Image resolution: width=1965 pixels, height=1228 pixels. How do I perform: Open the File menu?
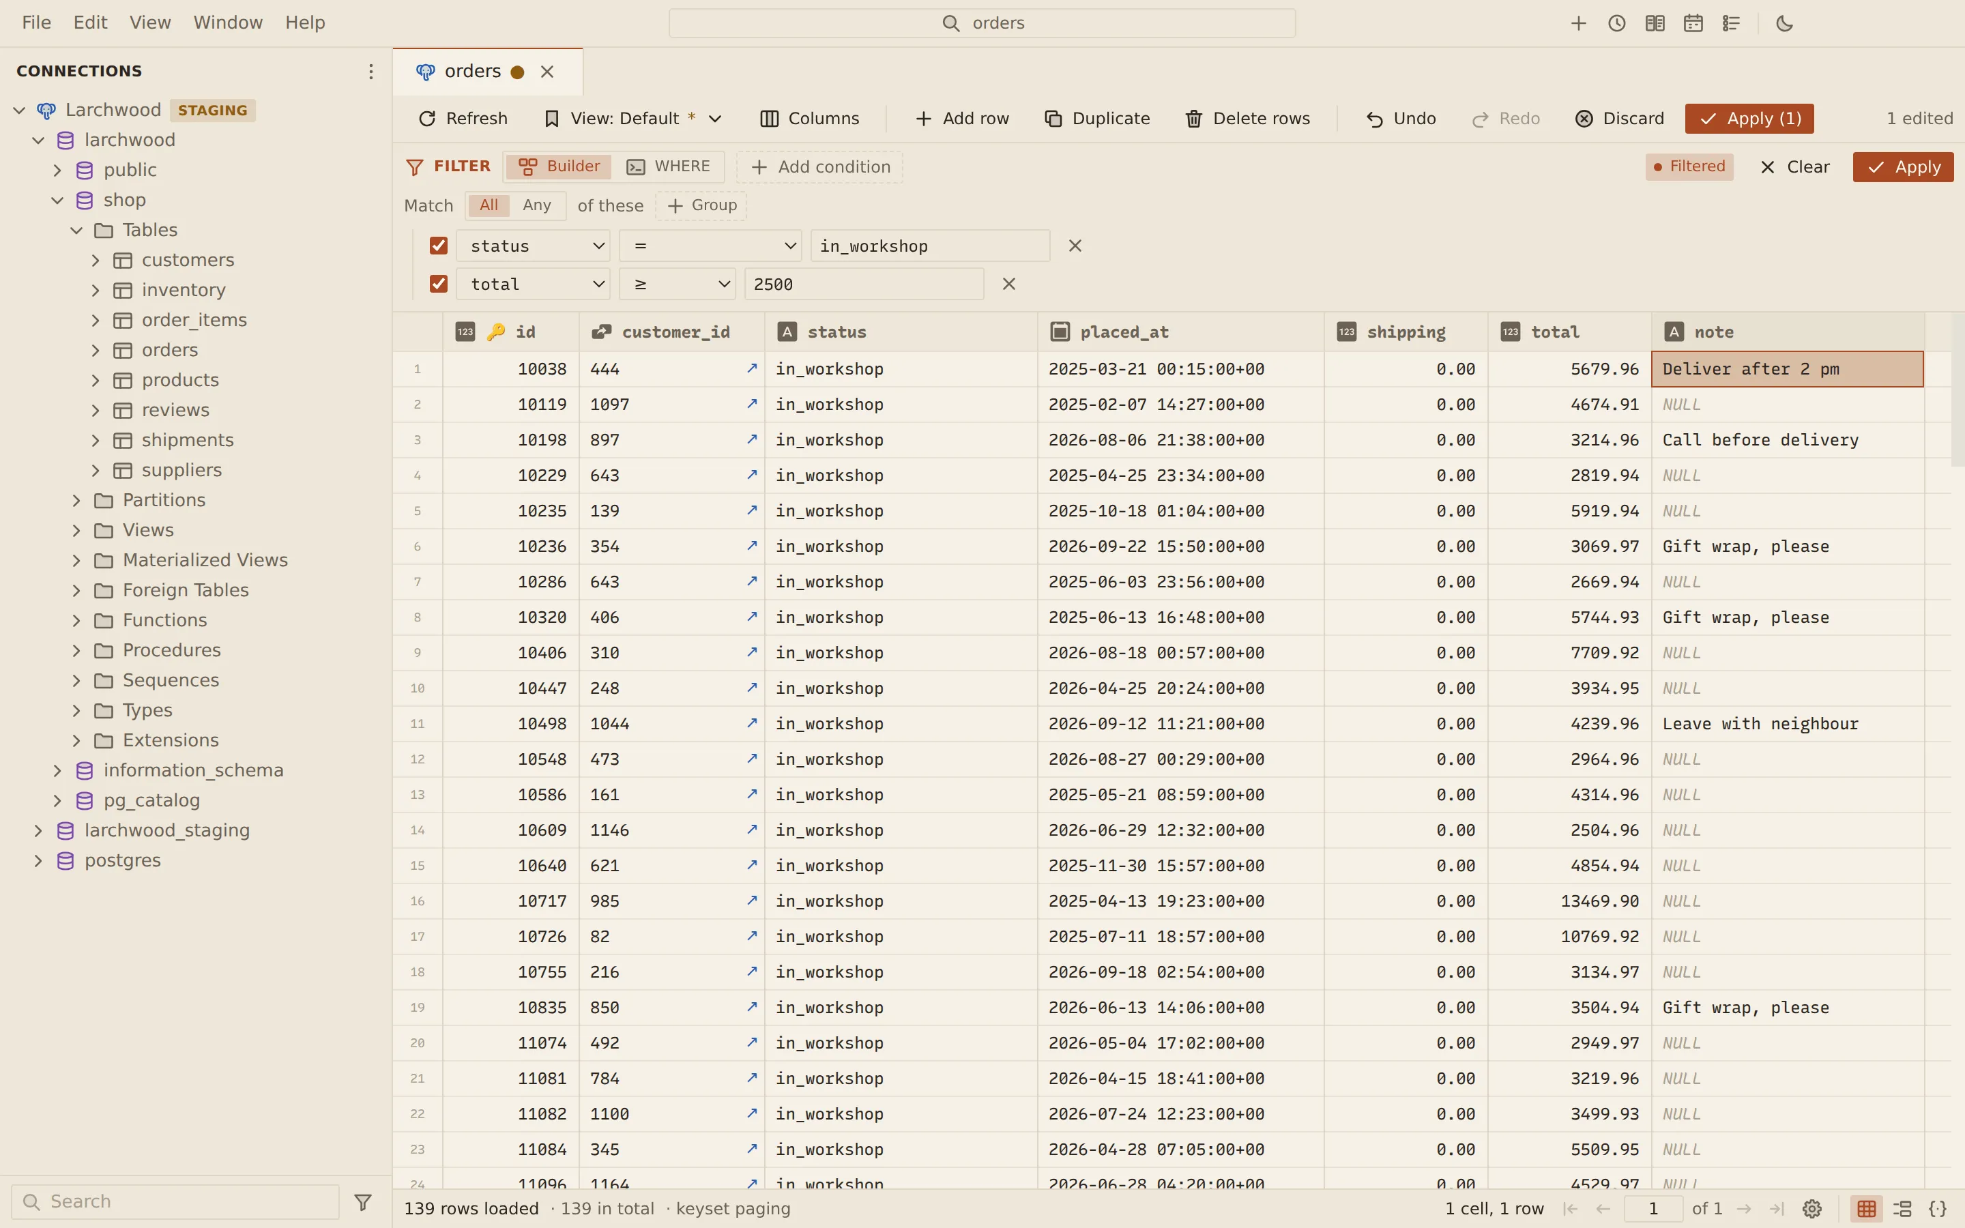(37, 23)
